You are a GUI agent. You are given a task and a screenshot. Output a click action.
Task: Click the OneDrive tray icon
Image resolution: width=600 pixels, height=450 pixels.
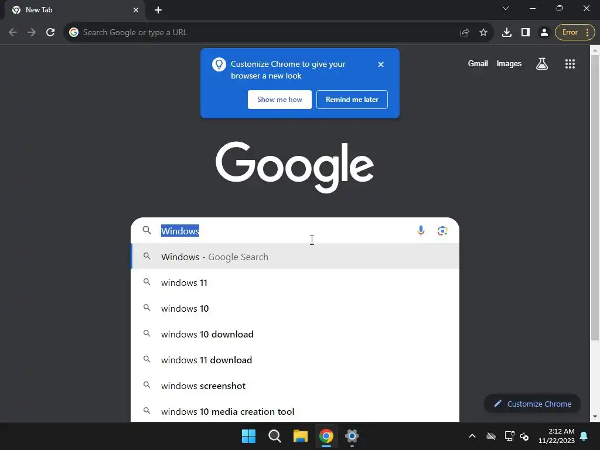[x=491, y=436]
